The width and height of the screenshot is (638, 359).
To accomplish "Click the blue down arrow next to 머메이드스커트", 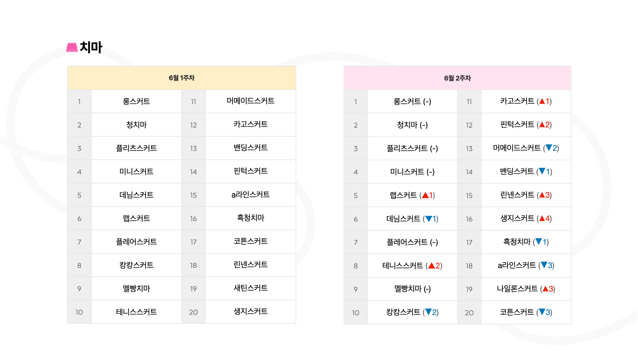I will click(x=549, y=148).
